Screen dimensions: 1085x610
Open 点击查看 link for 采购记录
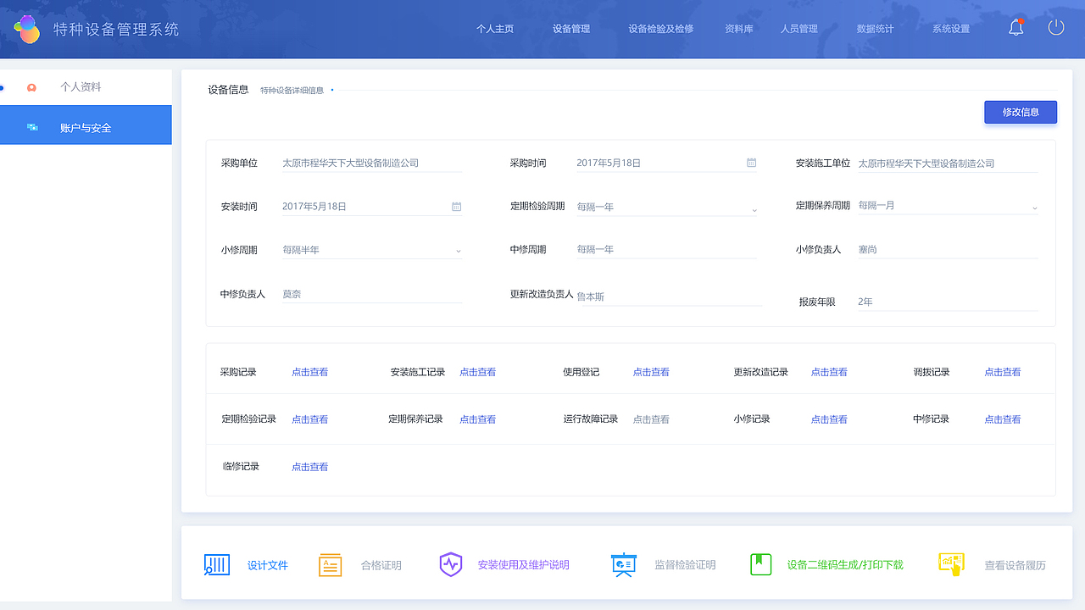tap(309, 371)
